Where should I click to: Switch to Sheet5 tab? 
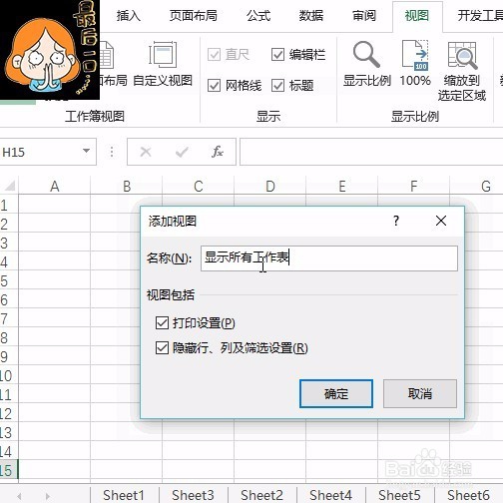(x=399, y=495)
